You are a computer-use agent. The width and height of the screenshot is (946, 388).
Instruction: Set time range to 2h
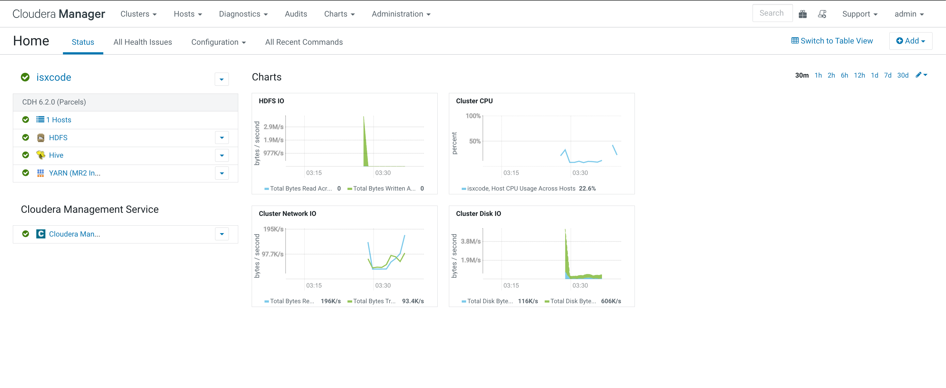(831, 75)
